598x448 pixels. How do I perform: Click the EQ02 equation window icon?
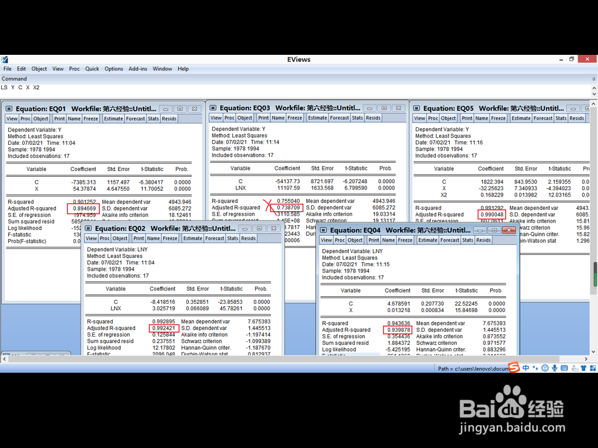pos(89,229)
